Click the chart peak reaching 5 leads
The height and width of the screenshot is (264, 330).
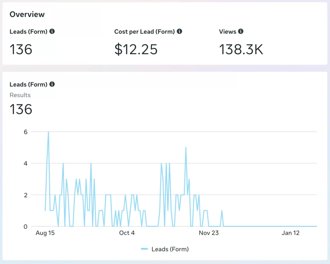(x=186, y=148)
